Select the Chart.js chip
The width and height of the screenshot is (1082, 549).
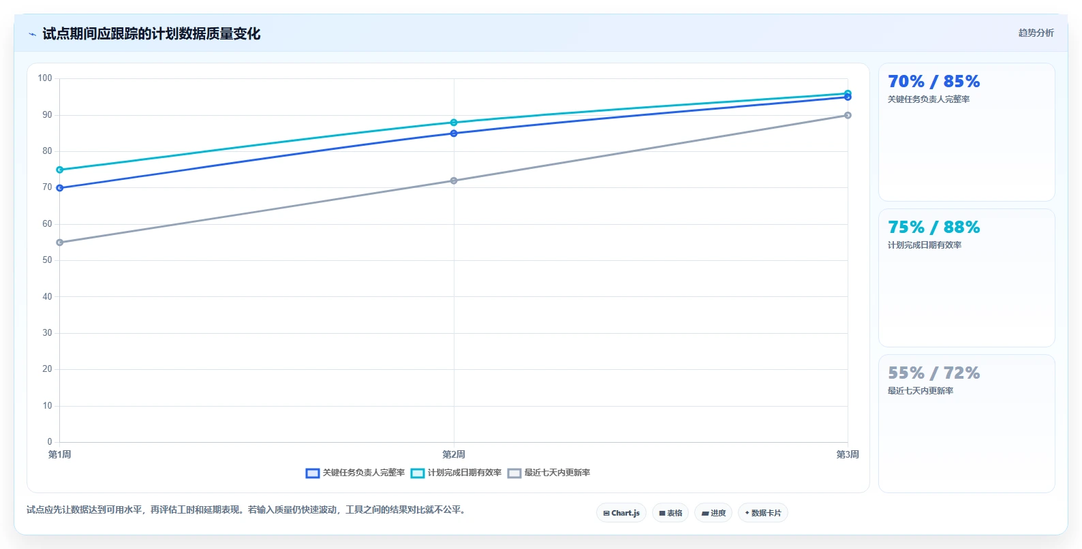tap(621, 513)
